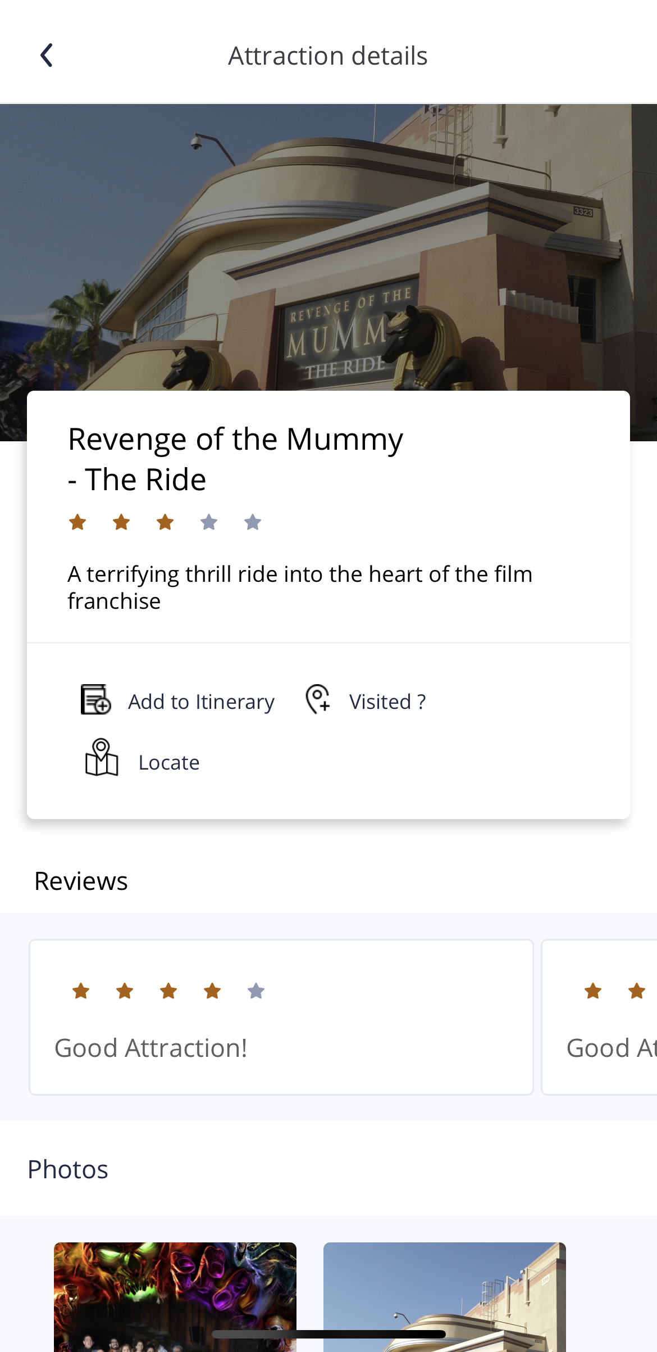The image size is (657, 1352).
Task: Open the second partially visible review card
Action: click(599, 1017)
